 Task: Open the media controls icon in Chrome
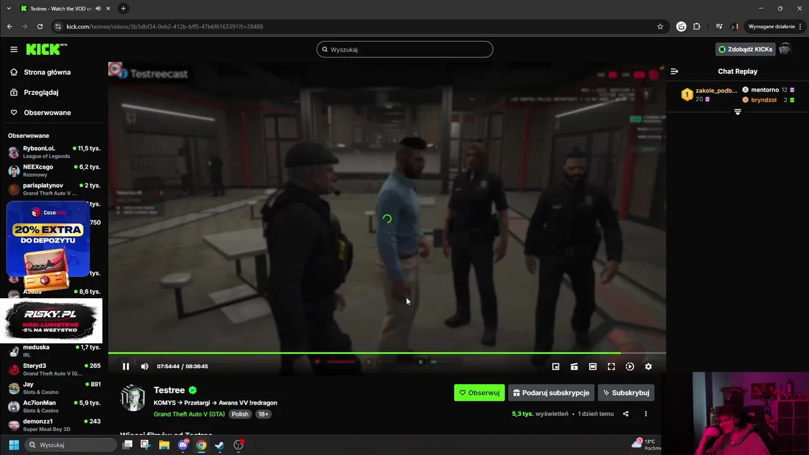coord(719,27)
